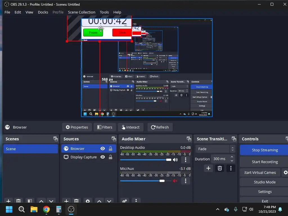Click Start Virtual Camera
The width and height of the screenshot is (288, 216).
click(x=260, y=172)
